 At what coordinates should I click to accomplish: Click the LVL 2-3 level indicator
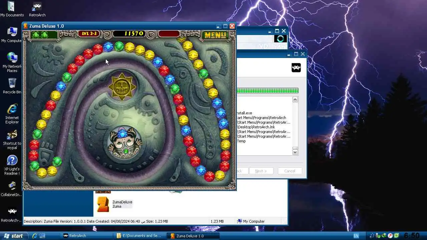click(89, 34)
